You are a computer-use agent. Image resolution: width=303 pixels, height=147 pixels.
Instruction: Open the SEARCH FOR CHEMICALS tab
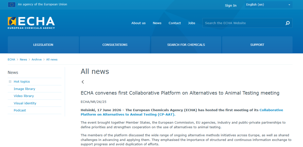tap(186, 45)
